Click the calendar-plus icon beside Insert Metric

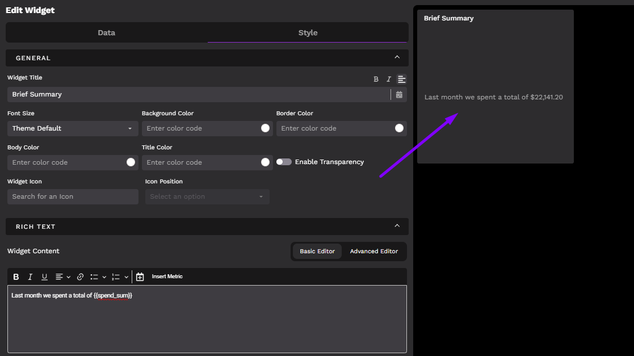(x=140, y=277)
